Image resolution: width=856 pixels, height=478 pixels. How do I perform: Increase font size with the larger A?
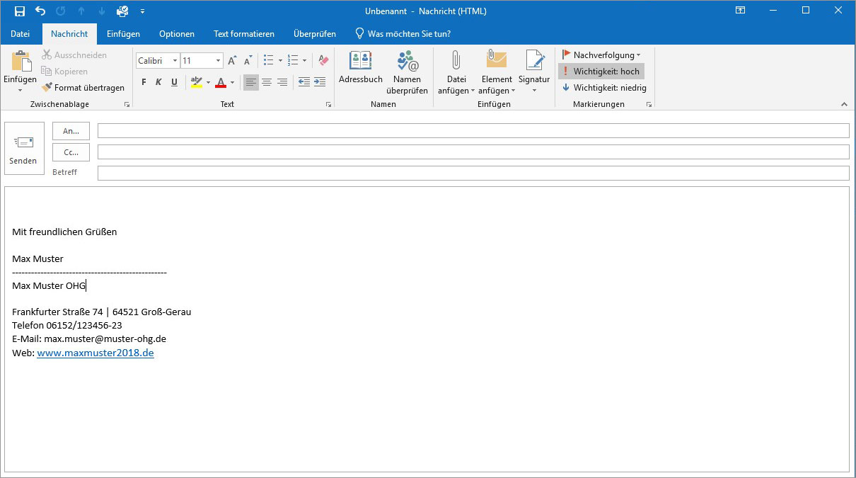[233, 61]
